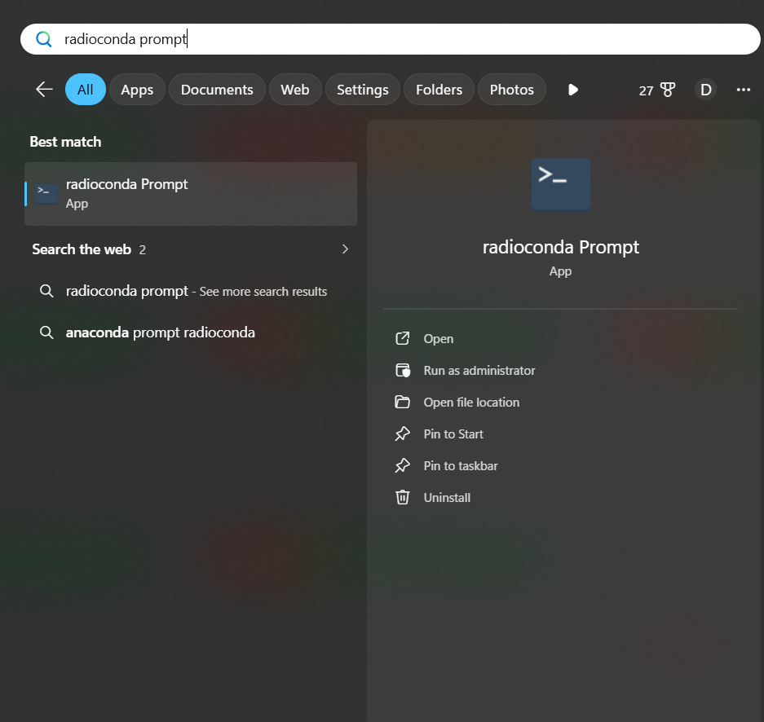Image resolution: width=764 pixels, height=722 pixels.
Task: Choose Run as administrator
Action: pyautogui.click(x=479, y=371)
